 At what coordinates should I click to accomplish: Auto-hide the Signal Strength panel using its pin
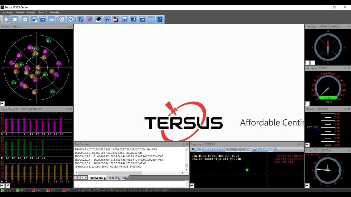tap(68, 109)
